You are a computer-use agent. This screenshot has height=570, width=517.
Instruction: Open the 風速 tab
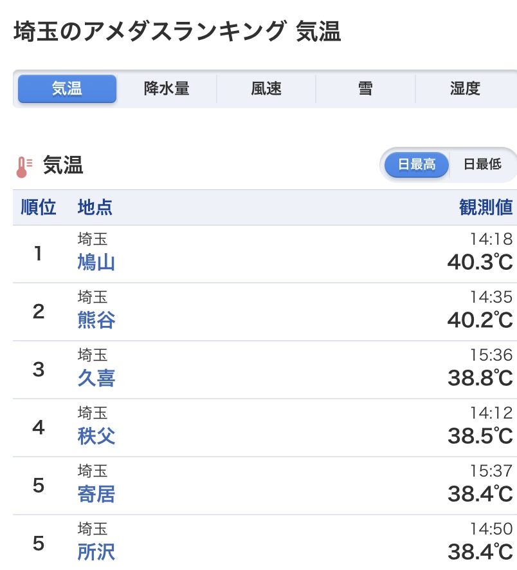point(266,89)
